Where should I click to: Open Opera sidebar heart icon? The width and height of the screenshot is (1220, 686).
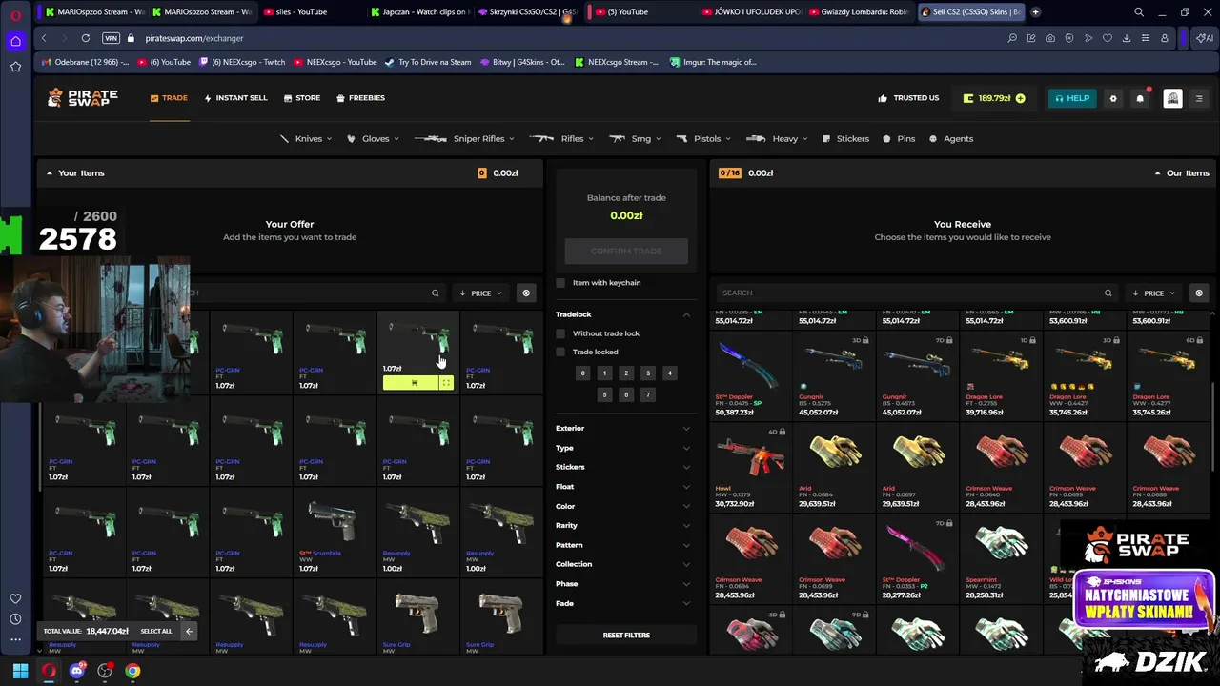point(15,598)
